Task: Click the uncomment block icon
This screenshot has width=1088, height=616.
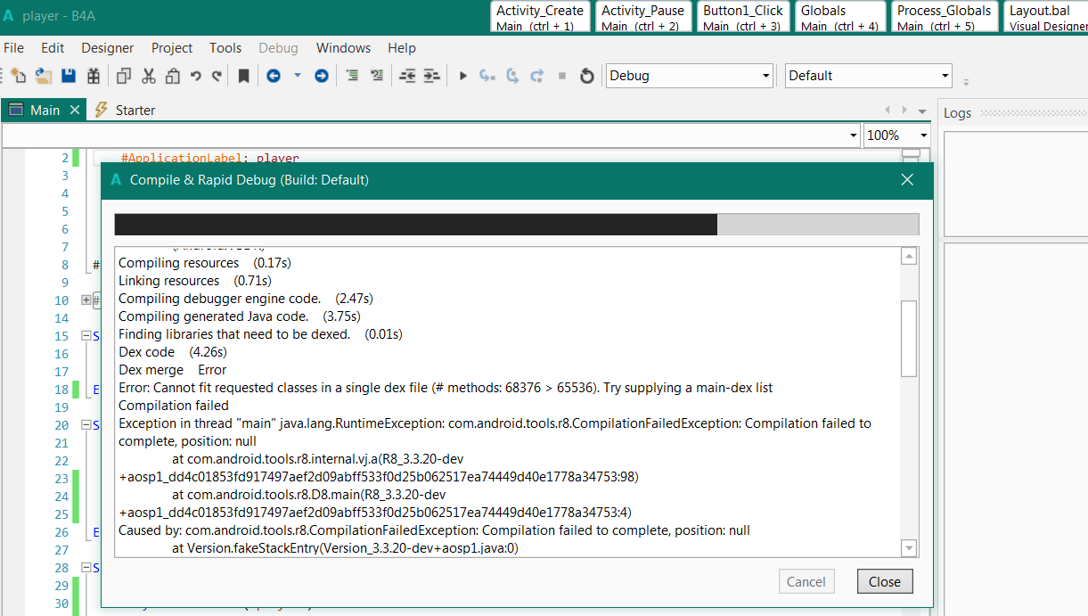Action: (377, 76)
